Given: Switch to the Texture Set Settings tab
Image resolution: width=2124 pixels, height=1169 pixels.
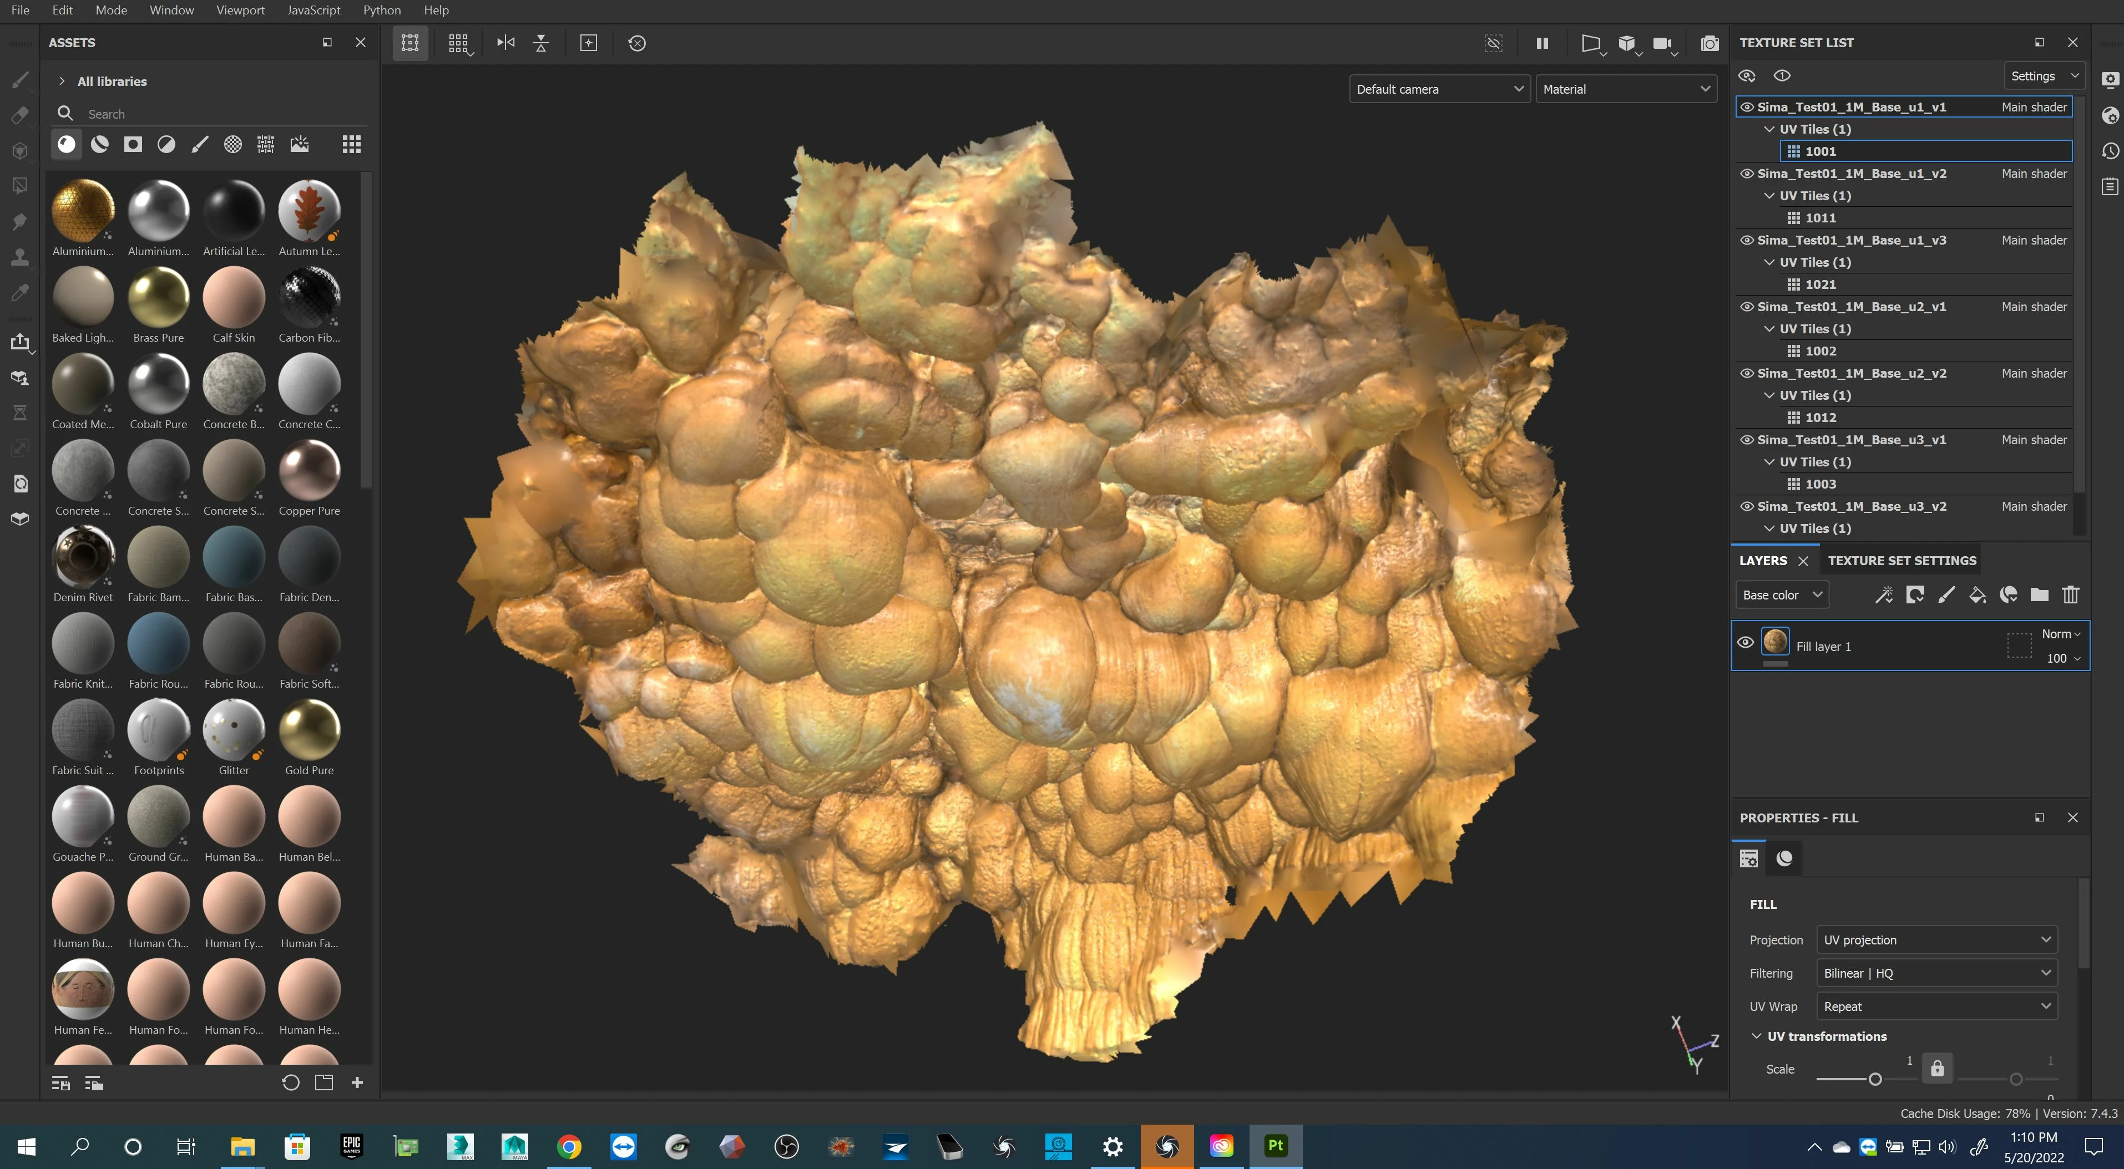Looking at the screenshot, I should [1902, 560].
